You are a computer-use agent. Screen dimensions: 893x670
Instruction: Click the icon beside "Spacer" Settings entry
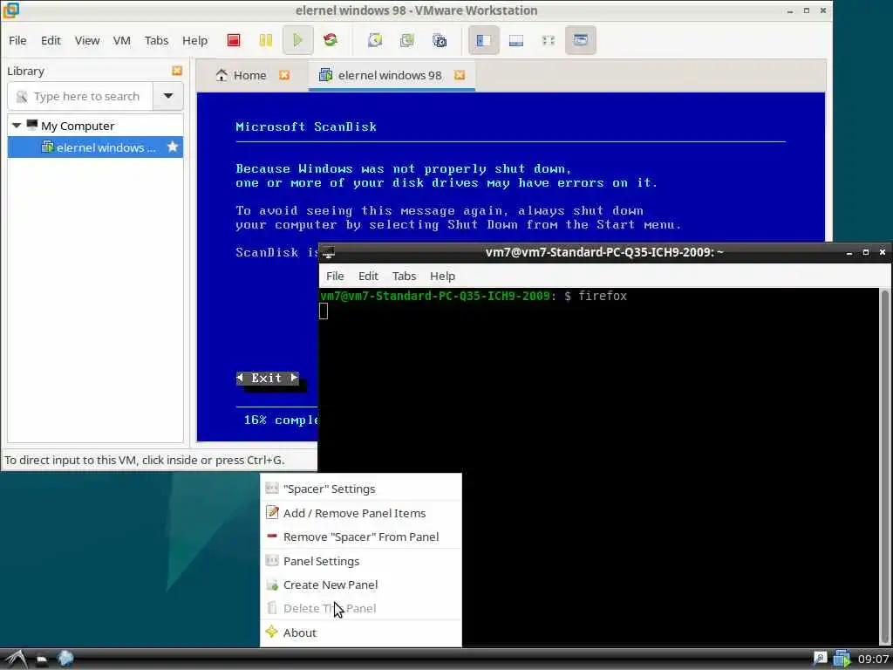tap(272, 488)
